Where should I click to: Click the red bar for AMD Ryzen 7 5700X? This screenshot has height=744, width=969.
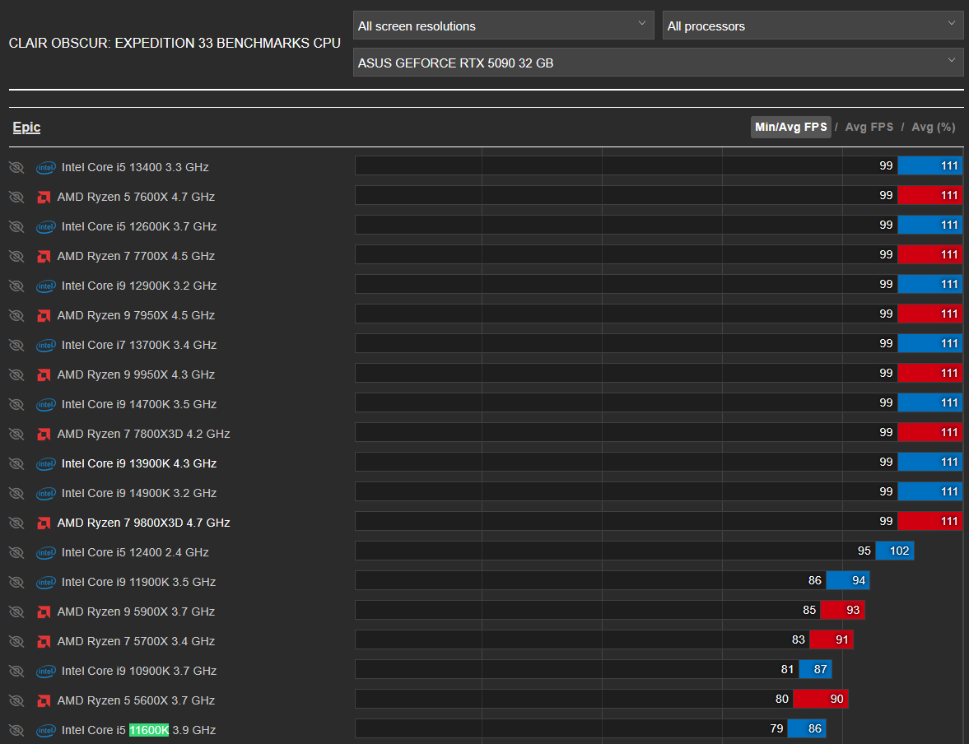tap(832, 639)
